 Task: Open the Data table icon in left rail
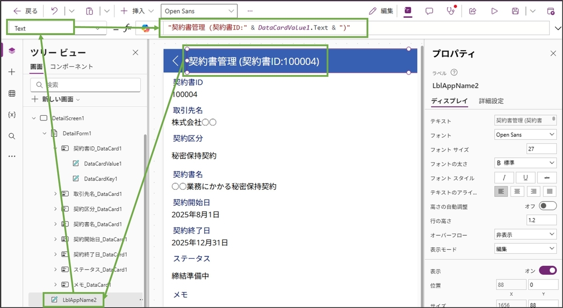point(12,93)
